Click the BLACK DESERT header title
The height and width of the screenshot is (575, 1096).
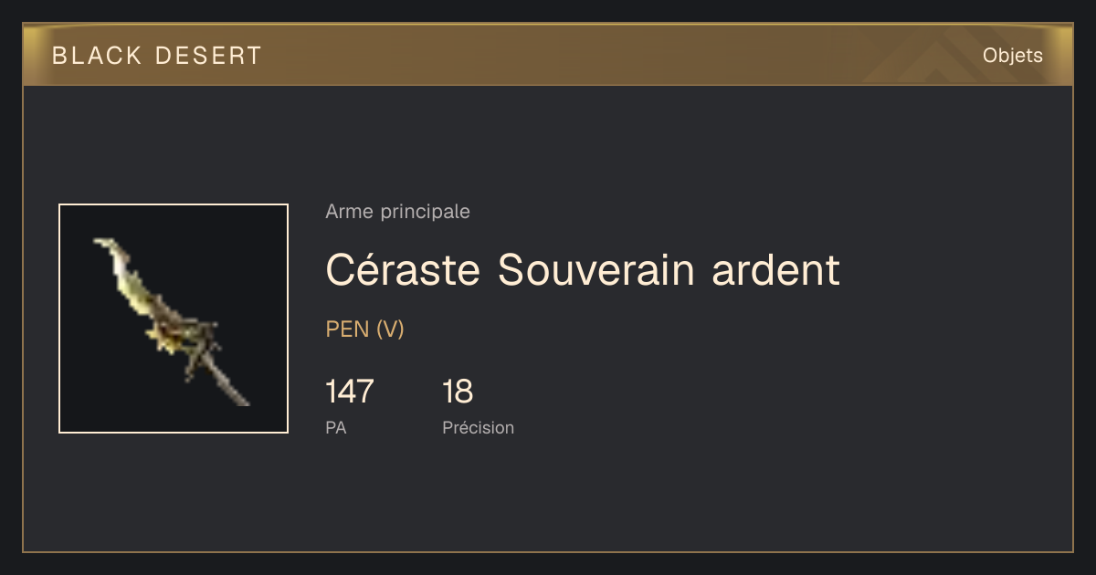157,56
